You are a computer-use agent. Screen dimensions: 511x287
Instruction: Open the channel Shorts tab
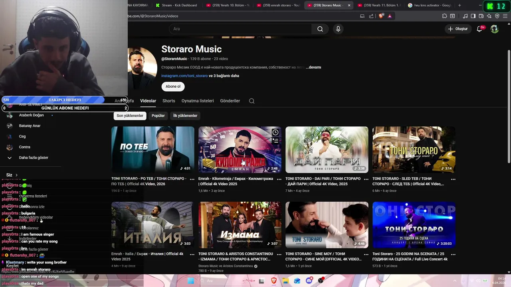[x=168, y=101]
